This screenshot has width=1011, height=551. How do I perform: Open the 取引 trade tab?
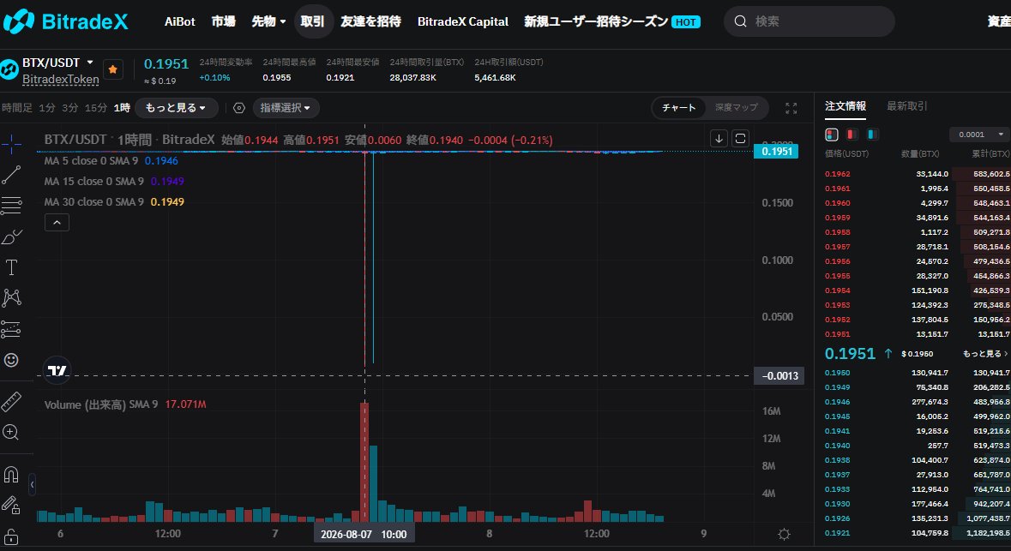[313, 21]
